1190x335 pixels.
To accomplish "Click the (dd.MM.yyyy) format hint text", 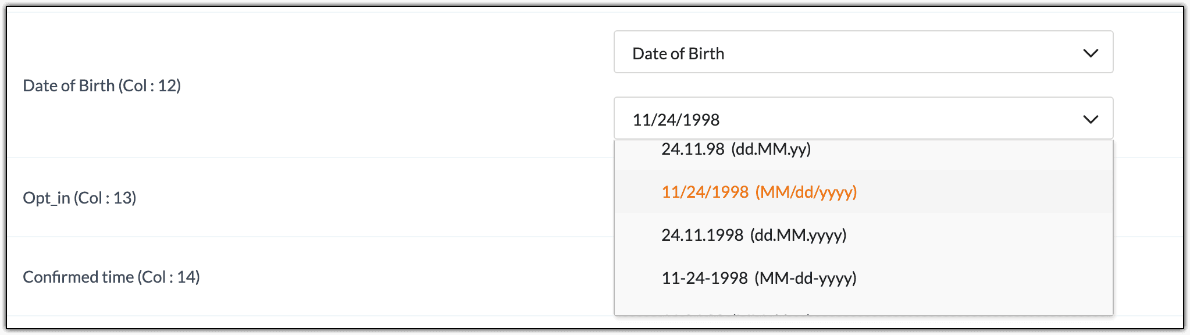I will tap(798, 236).
